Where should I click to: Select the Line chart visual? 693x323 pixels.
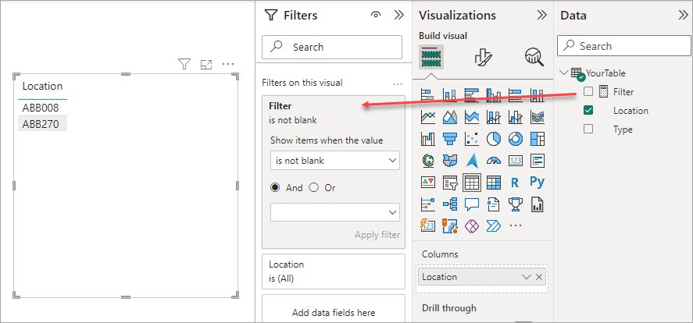point(427,116)
